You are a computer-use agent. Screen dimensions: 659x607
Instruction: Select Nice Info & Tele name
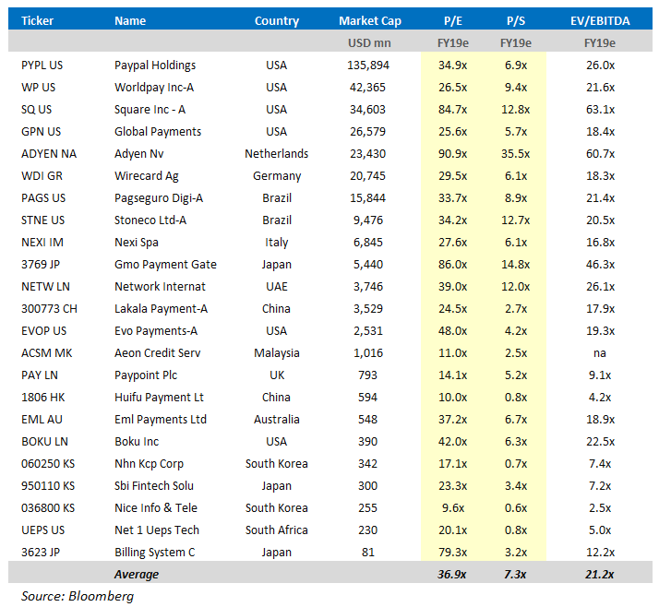[x=155, y=508]
